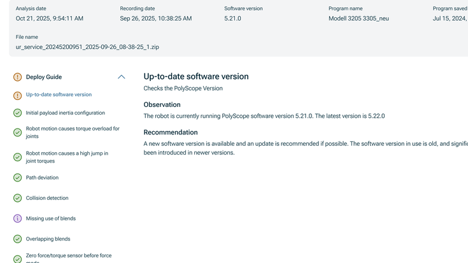Select Missing use of blends item
The height and width of the screenshot is (263, 468).
tap(50, 218)
